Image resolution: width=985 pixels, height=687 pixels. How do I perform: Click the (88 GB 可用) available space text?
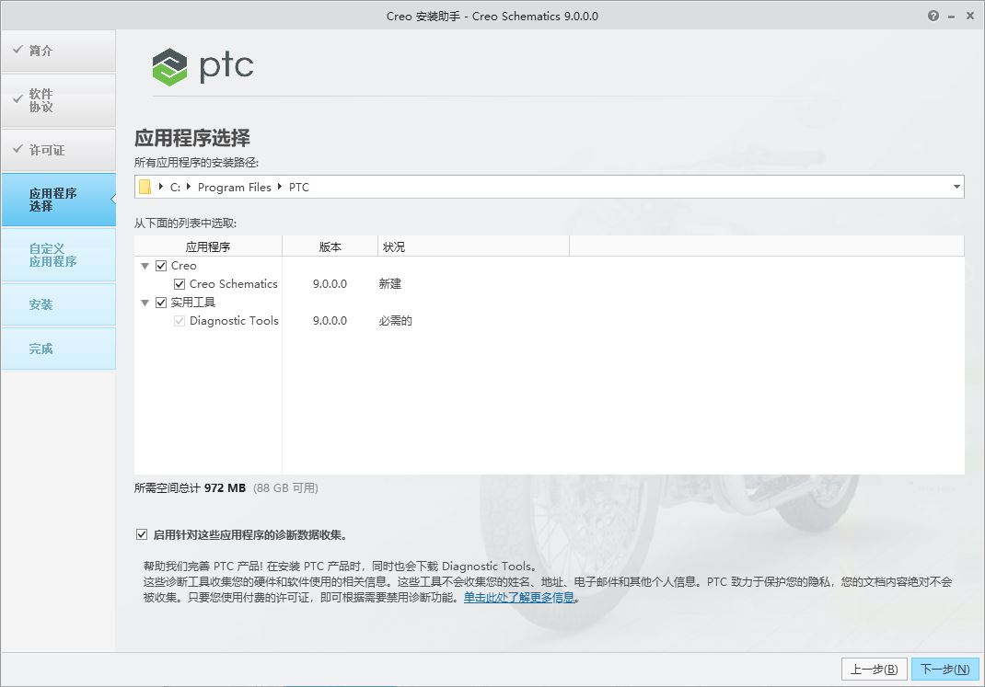[285, 488]
